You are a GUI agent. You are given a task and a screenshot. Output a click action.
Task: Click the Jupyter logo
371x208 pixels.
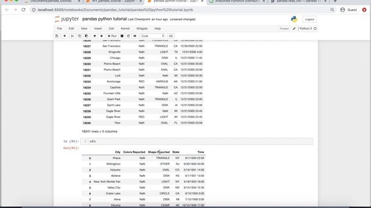(x=67, y=19)
